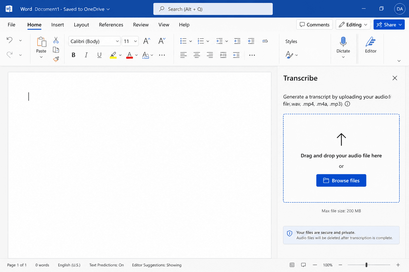Click the Copy icon
The height and width of the screenshot is (272, 409).
pos(56,50)
